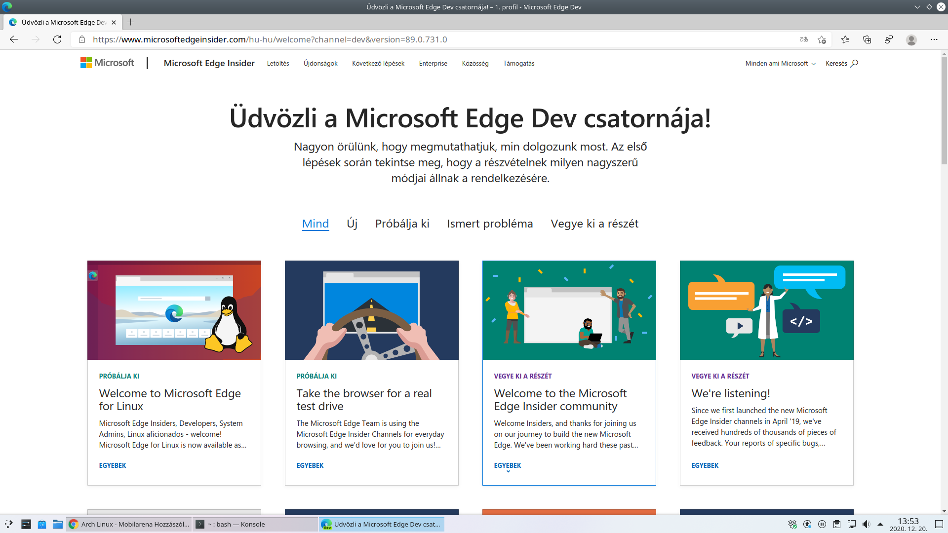
Task: Click the Microsoft logo
Action: 107,63
